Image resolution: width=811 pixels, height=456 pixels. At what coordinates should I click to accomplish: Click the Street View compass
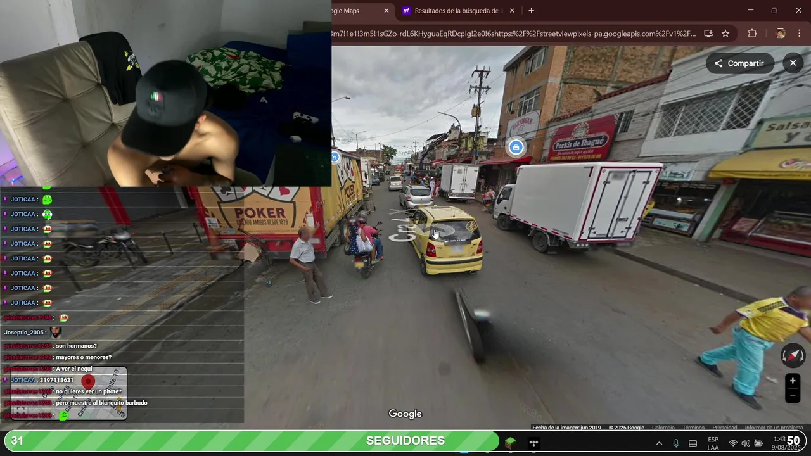click(793, 355)
